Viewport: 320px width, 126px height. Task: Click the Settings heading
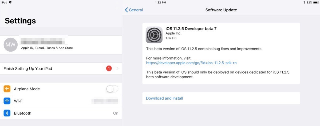click(x=20, y=21)
